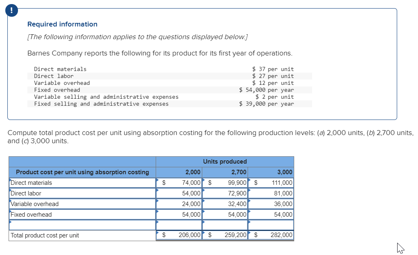Edit the 72,900 Direct labor cell
Screen dimensions: 418x255
tap(225, 193)
